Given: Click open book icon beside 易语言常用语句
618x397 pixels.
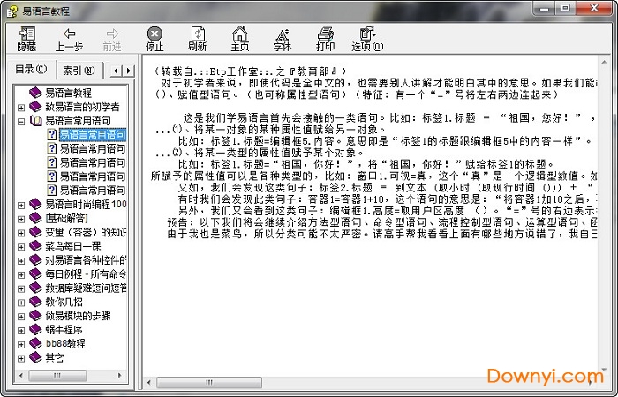Looking at the screenshot, I should pos(36,121).
